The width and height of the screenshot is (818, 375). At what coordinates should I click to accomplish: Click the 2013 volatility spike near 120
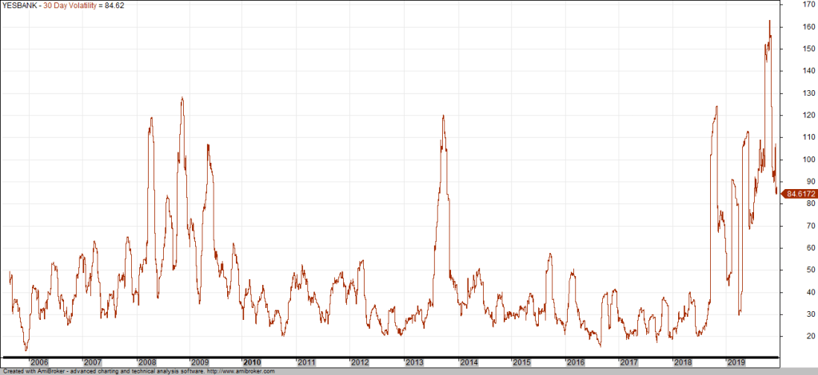click(x=443, y=116)
